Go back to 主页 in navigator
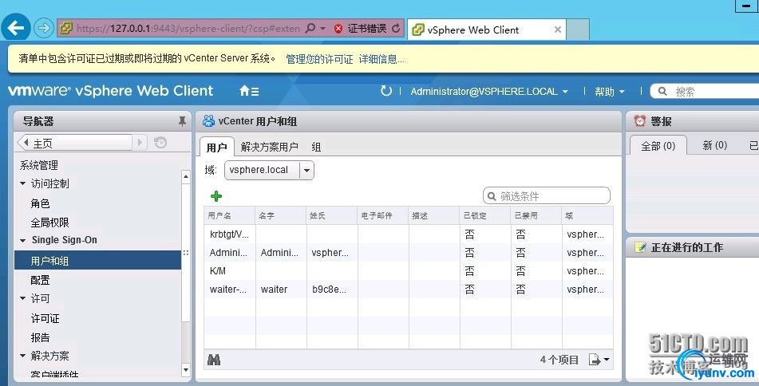759x386 pixels. point(75,143)
